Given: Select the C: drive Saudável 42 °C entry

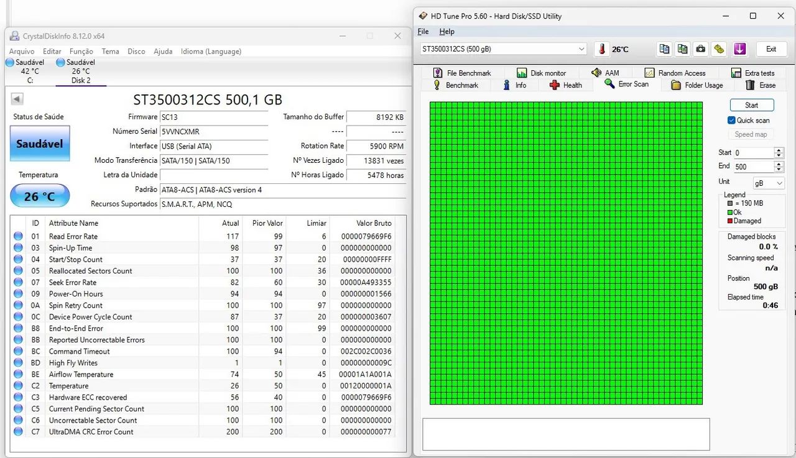Looking at the screenshot, I should pyautogui.click(x=25, y=71).
